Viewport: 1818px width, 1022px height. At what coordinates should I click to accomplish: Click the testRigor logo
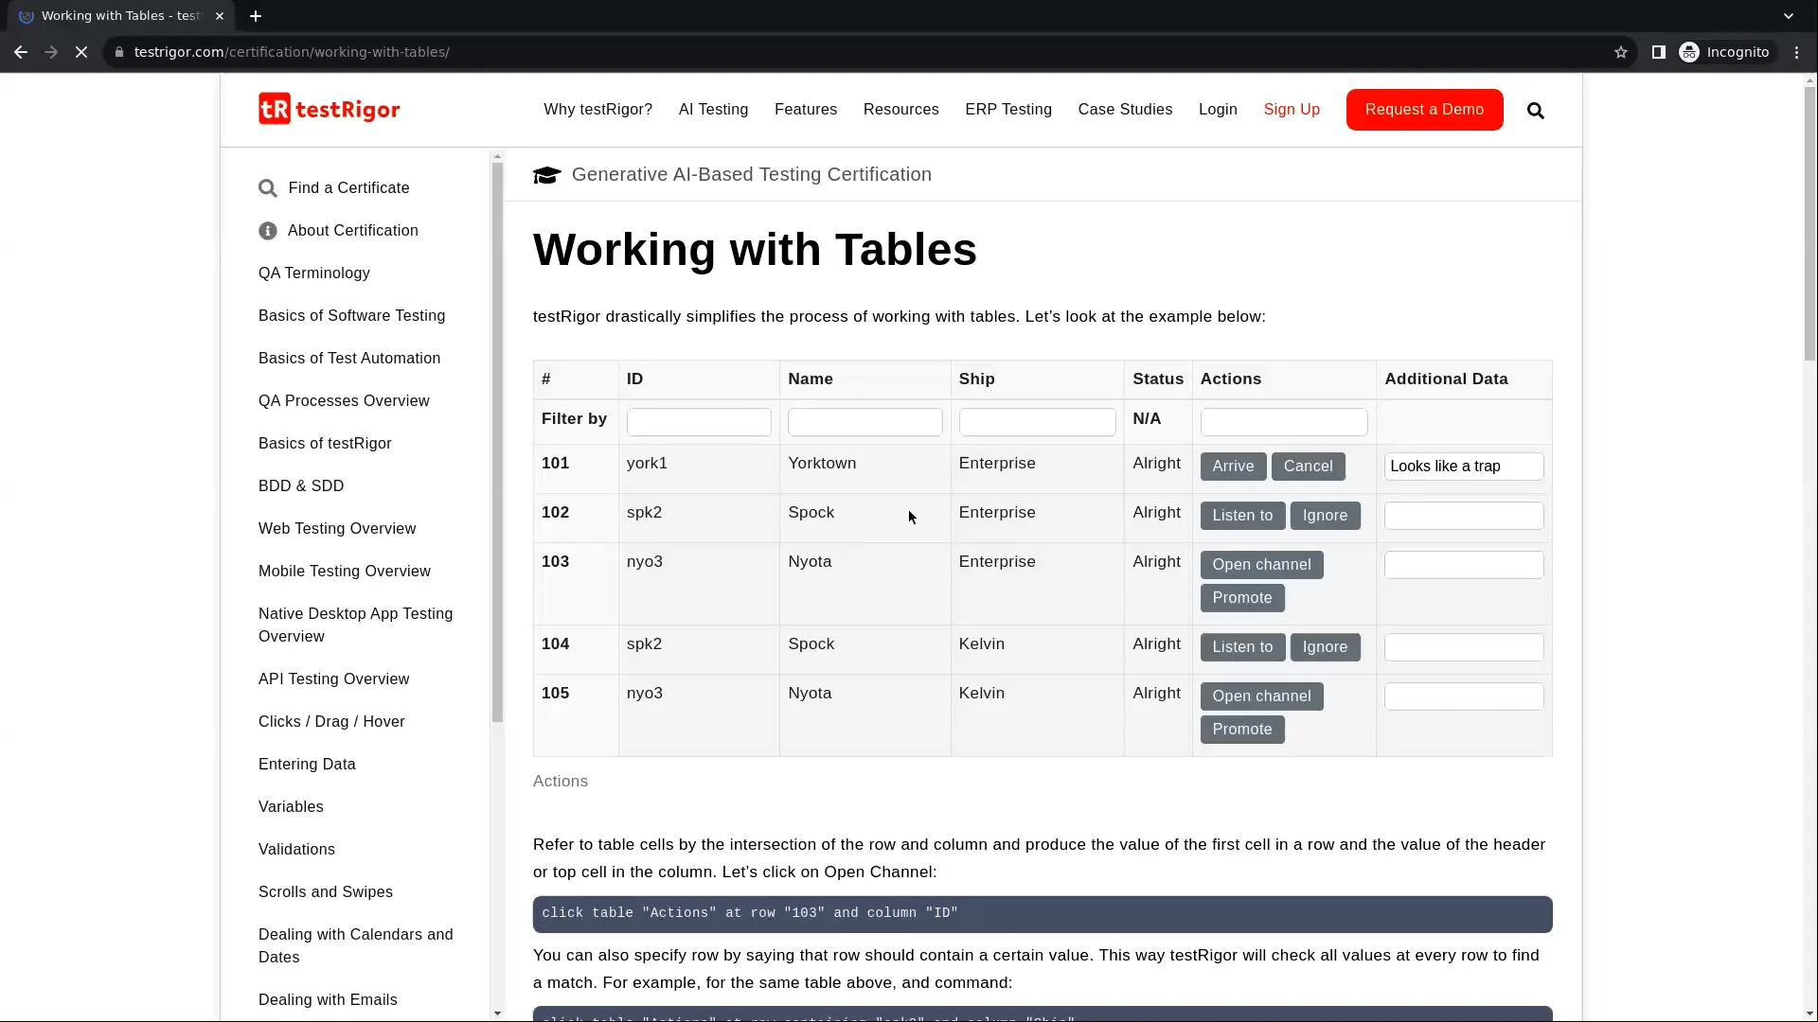(330, 110)
